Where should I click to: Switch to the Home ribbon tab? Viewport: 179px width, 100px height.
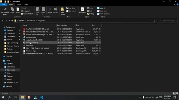coord(11,4)
